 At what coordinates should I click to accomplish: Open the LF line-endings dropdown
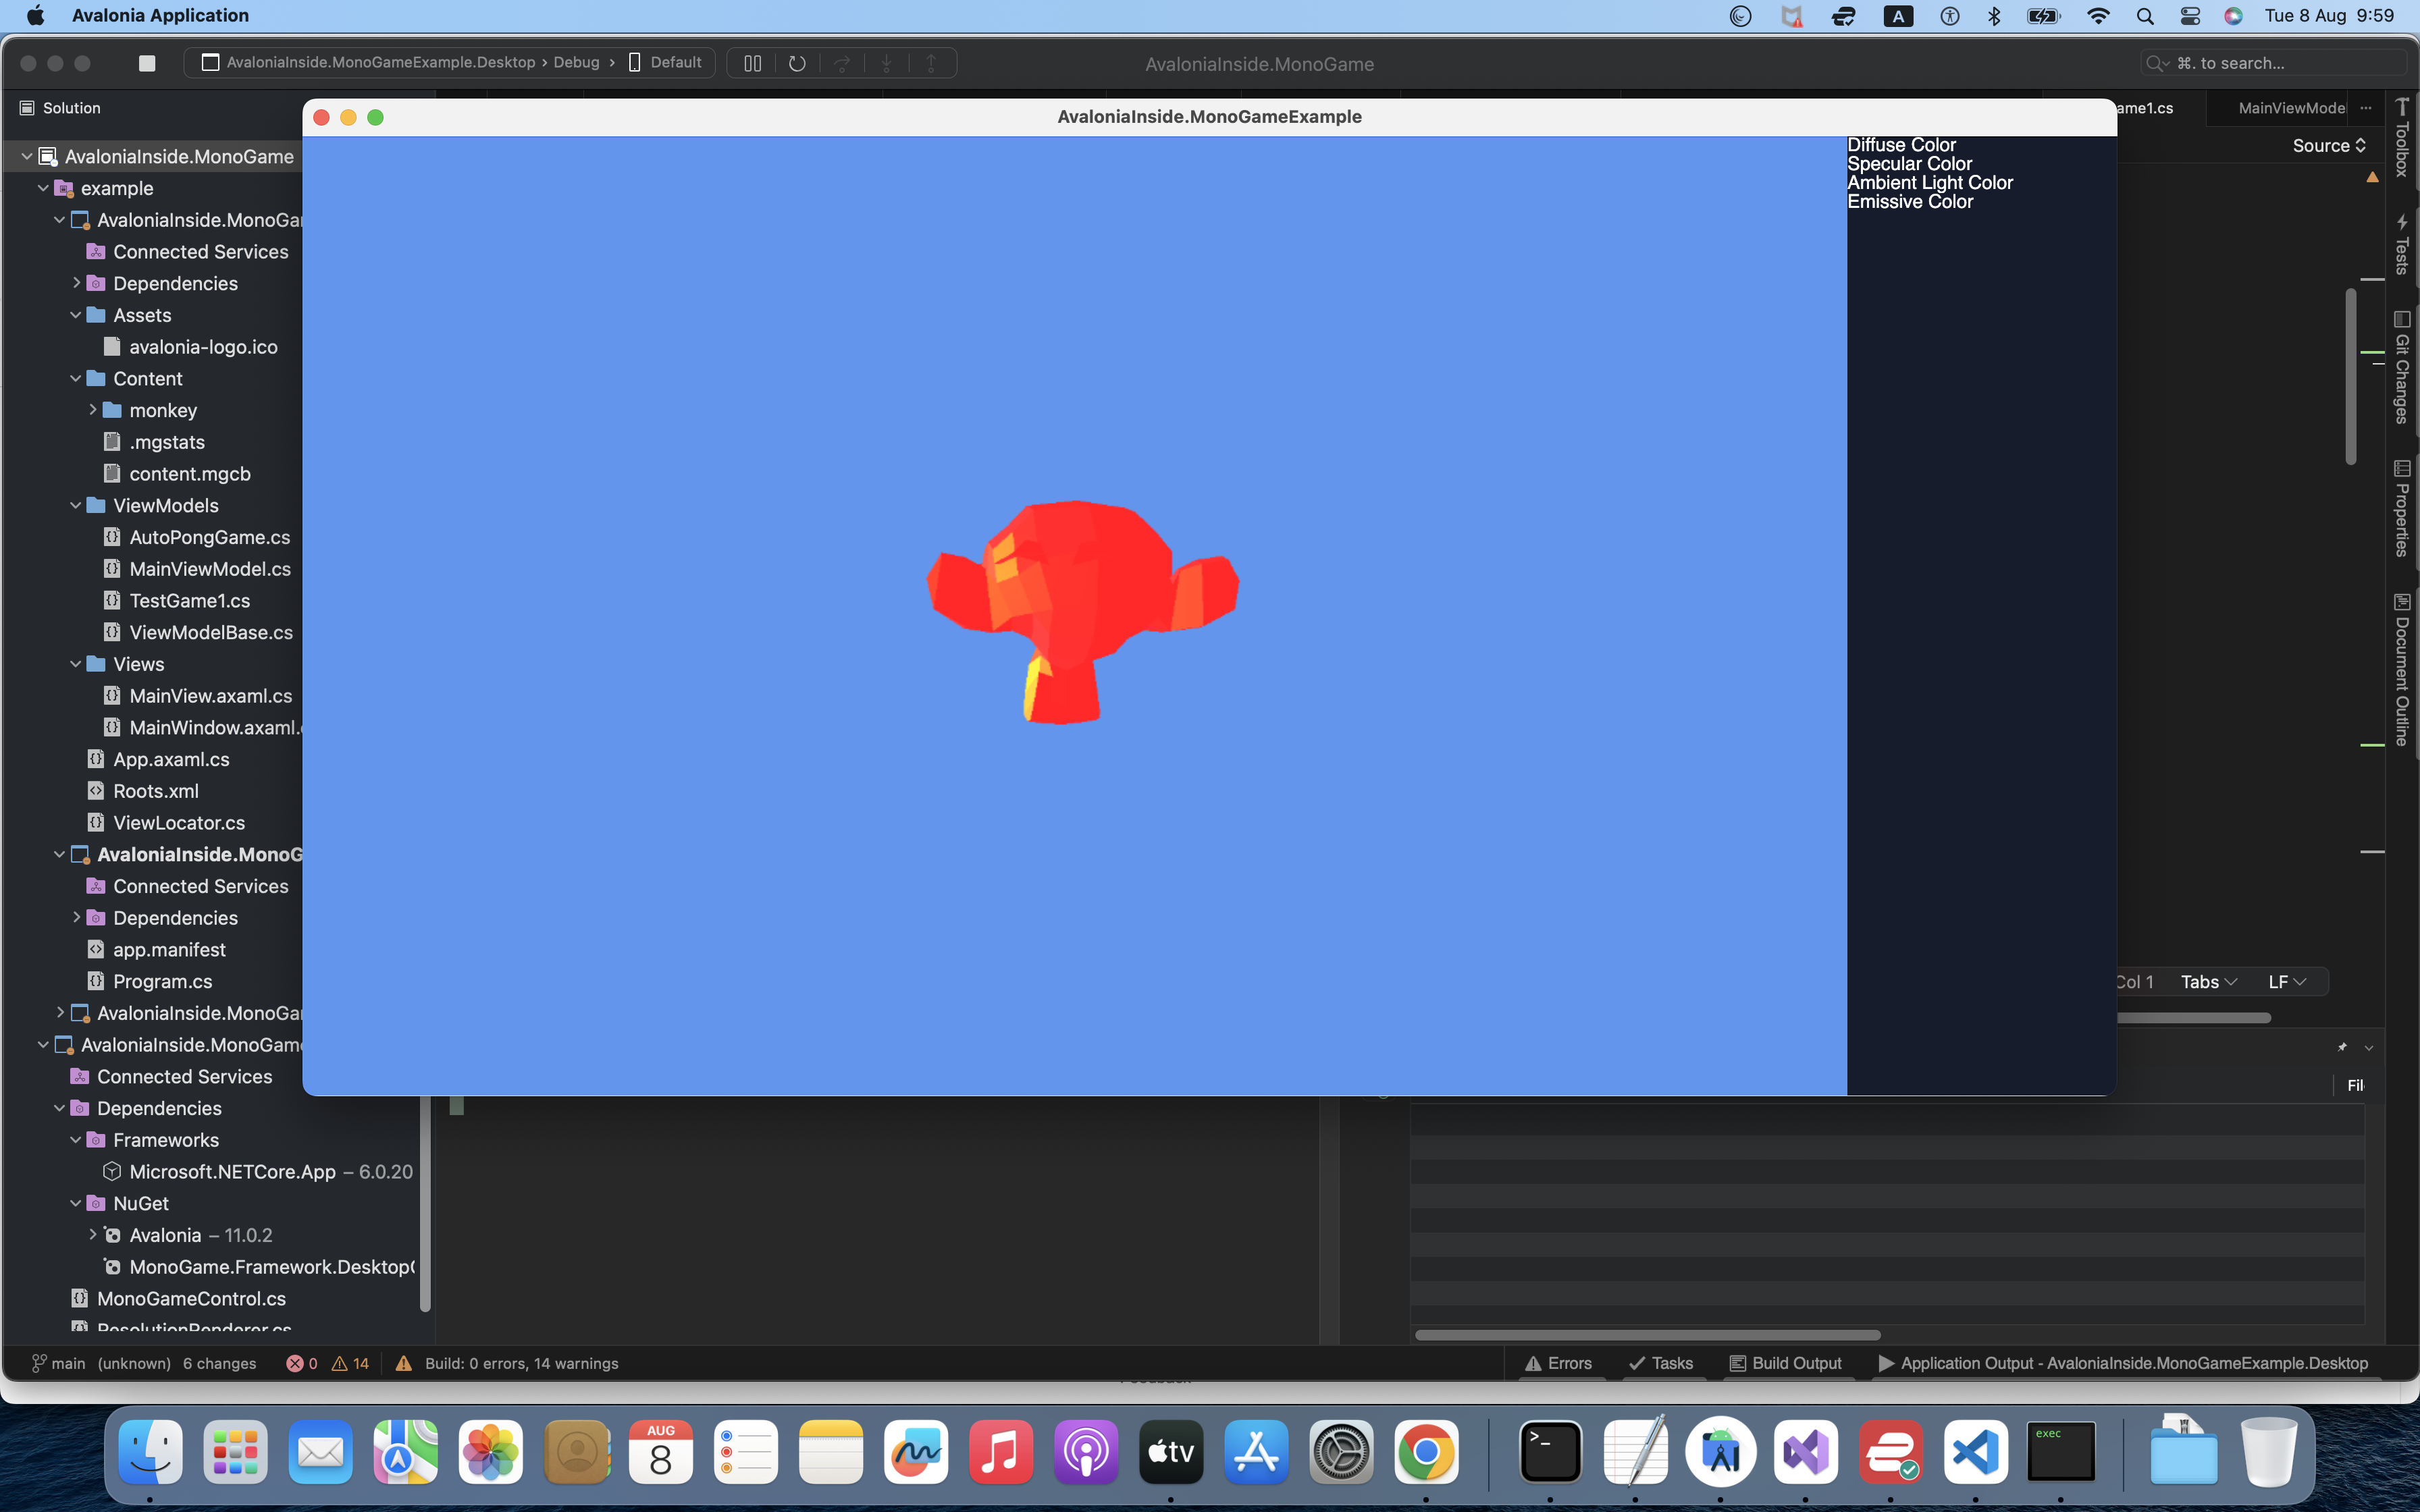pos(2286,981)
